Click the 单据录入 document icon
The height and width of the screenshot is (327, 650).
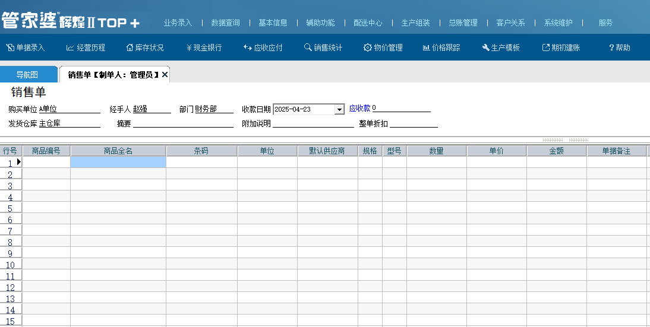pos(10,47)
